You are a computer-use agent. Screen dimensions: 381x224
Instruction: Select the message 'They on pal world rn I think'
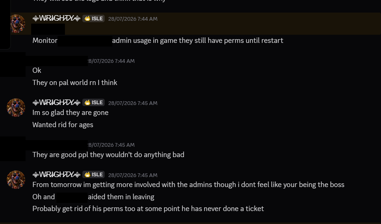(x=75, y=82)
